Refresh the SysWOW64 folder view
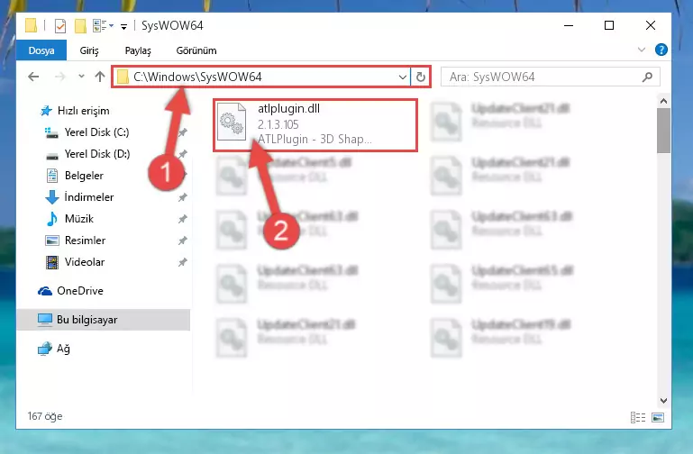 [x=420, y=77]
